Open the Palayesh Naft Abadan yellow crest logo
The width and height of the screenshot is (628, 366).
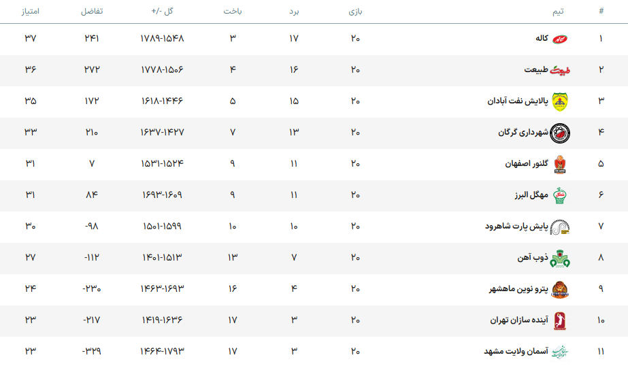pyautogui.click(x=559, y=101)
